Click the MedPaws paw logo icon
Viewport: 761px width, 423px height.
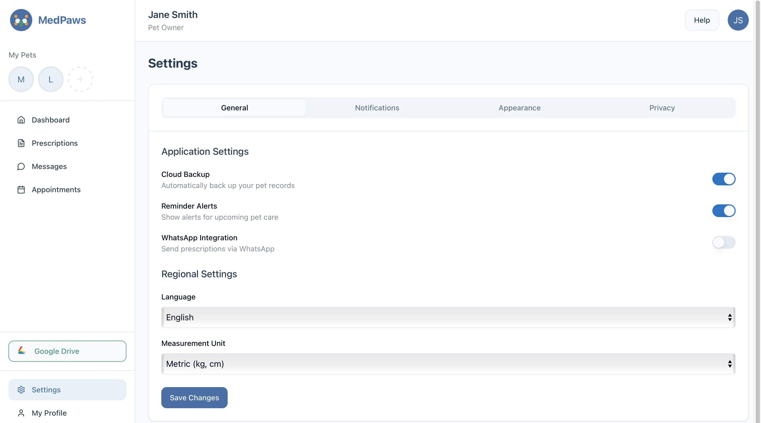coord(21,20)
